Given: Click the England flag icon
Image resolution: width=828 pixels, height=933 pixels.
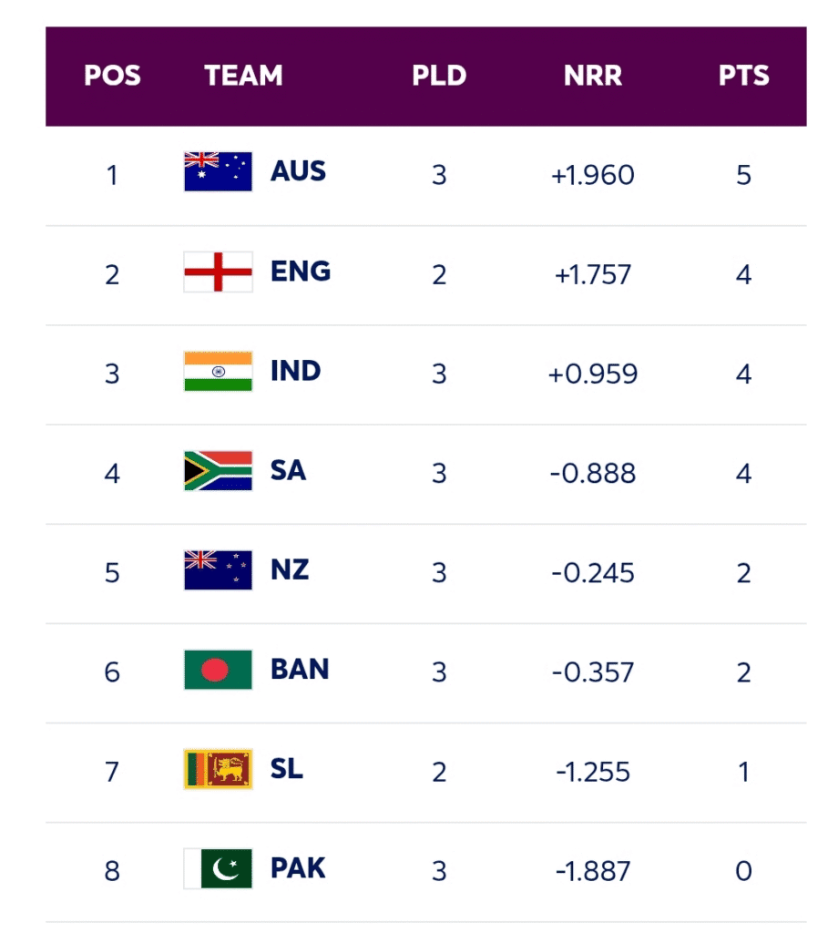Looking at the screenshot, I should [218, 272].
